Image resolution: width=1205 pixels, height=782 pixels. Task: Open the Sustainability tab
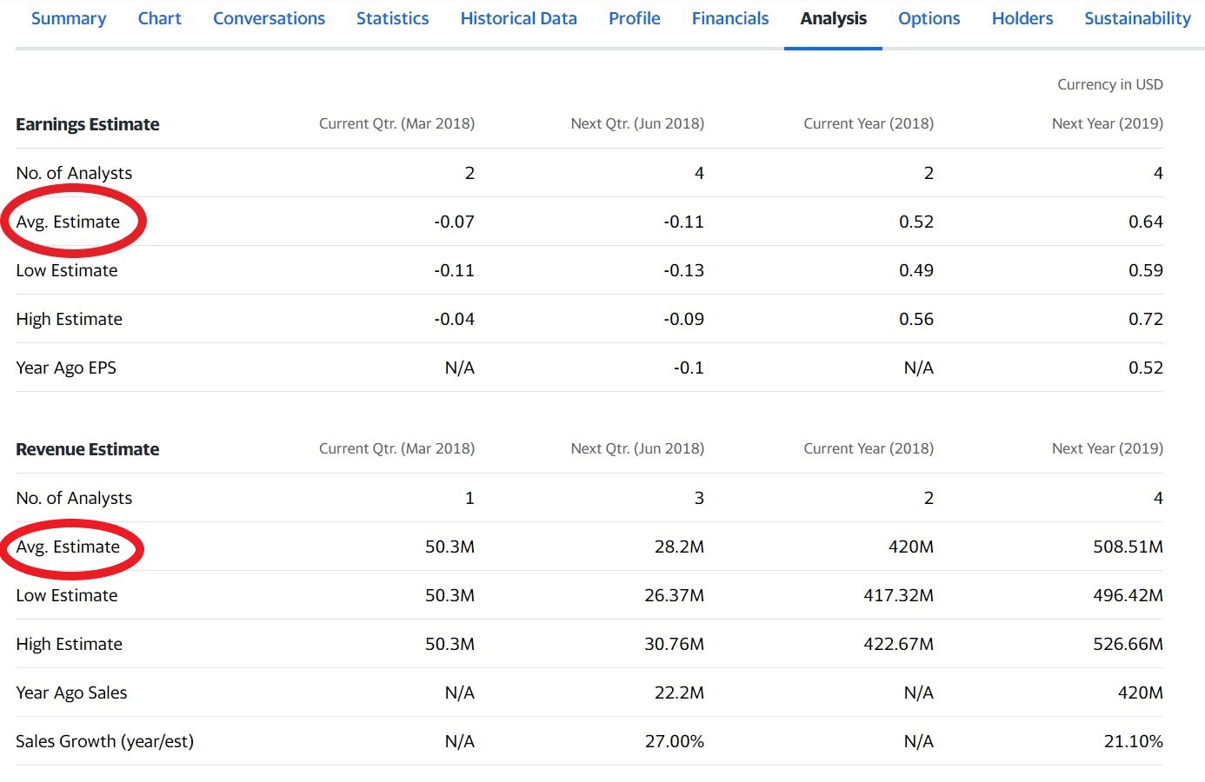click(x=1137, y=18)
